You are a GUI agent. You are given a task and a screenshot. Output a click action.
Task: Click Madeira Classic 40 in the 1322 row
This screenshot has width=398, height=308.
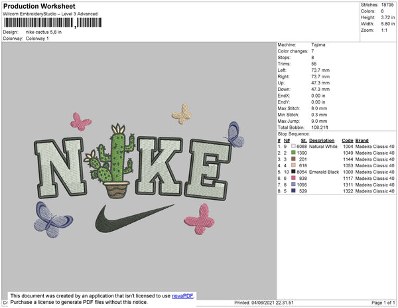tap(375, 191)
